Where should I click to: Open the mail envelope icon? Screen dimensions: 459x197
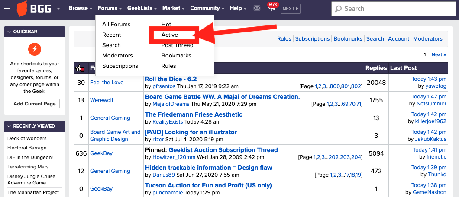pos(257,9)
